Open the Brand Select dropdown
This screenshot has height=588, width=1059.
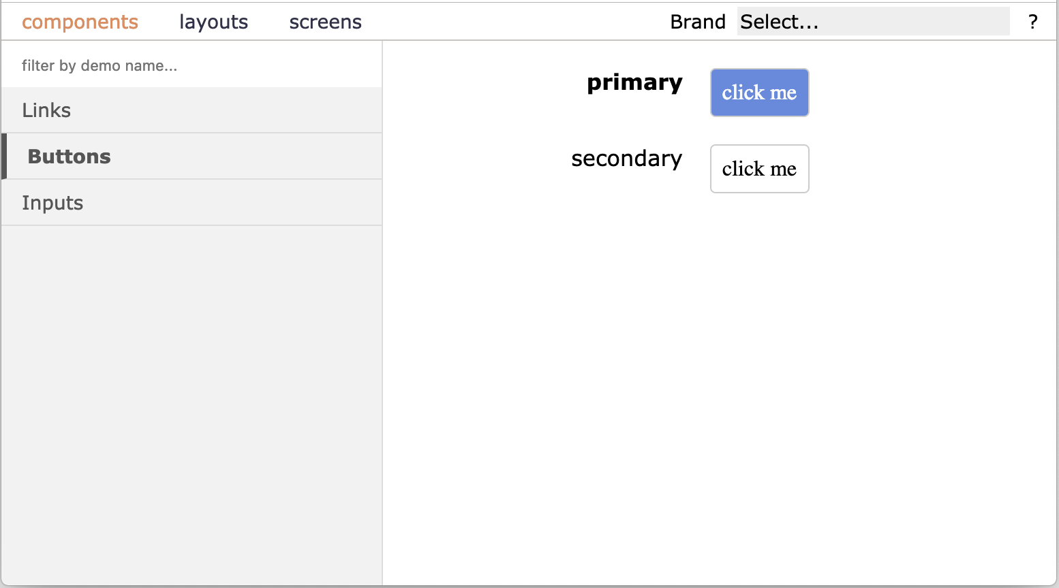pyautogui.click(x=872, y=22)
